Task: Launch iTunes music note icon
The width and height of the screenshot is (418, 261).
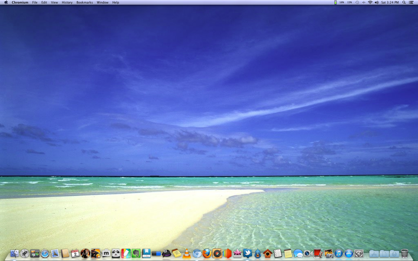Action: (x=339, y=253)
